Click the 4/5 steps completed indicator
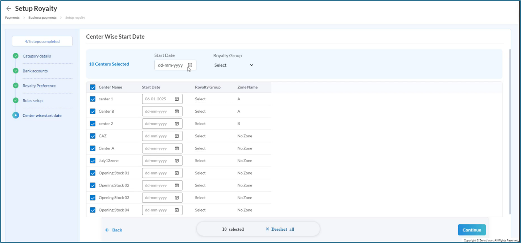The height and width of the screenshot is (243, 521). [42, 41]
